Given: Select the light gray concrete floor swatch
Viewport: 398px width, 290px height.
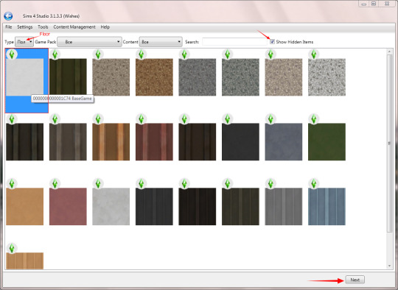Looking at the screenshot, I should click(111, 206).
